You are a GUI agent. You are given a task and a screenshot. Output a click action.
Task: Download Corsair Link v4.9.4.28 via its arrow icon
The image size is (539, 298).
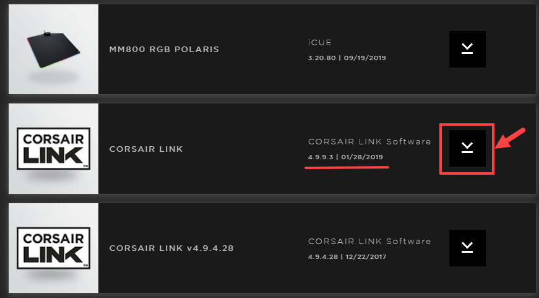tap(467, 247)
